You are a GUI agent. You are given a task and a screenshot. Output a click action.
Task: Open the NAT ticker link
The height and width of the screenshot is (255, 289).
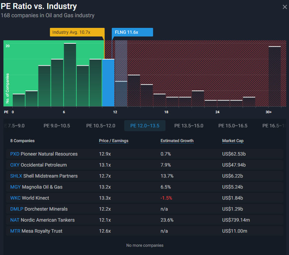tap(15, 220)
